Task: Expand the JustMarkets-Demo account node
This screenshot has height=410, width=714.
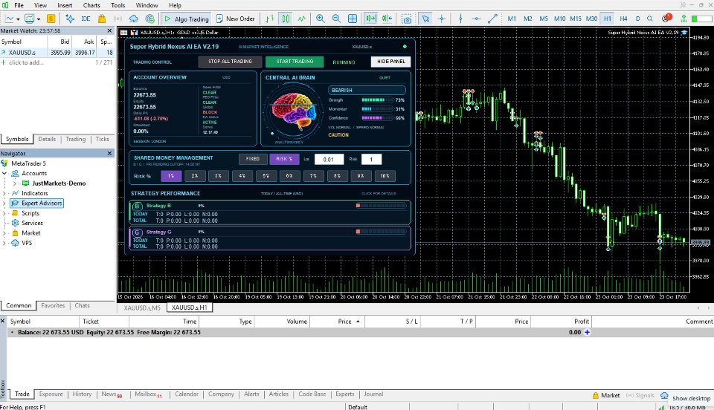Action: (x=15, y=183)
